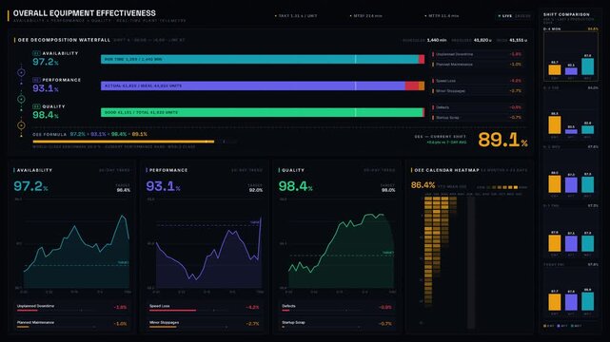Select Minor Stoppages in waterfall loss list
Image resolution: width=610 pixels, height=342 pixels.
tap(478, 91)
